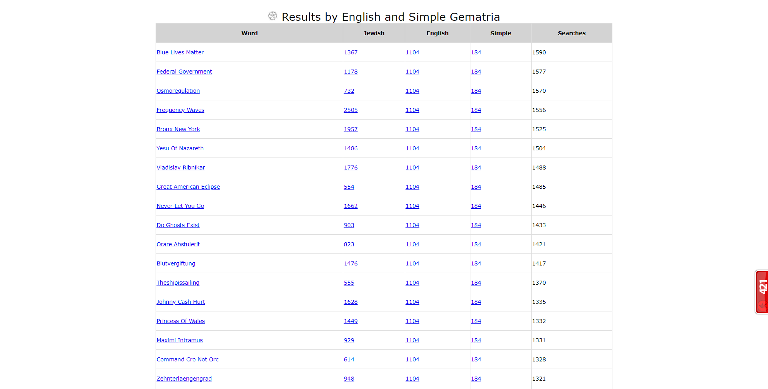Viewport: 768px width, 389px height.
Task: Open the Federal Government word link
Action: [x=184, y=72]
